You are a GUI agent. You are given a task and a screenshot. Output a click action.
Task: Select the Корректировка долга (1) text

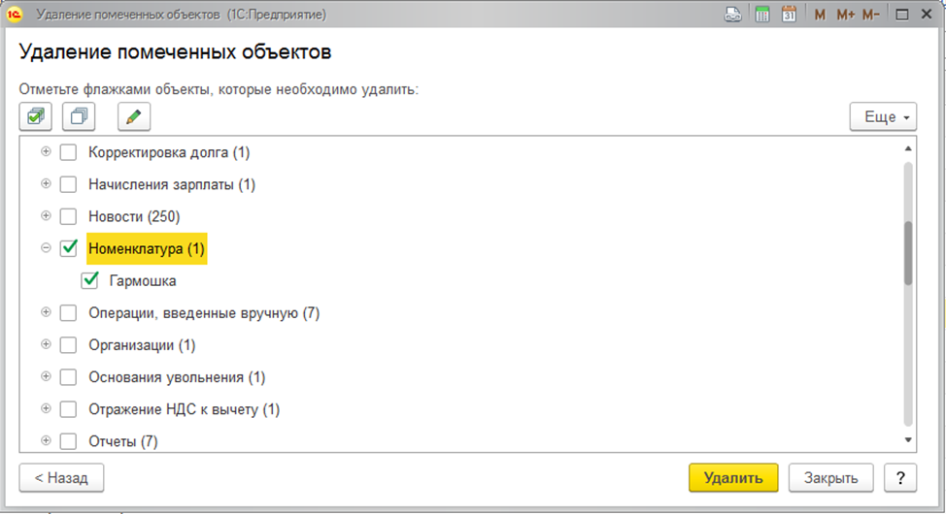[x=169, y=152]
